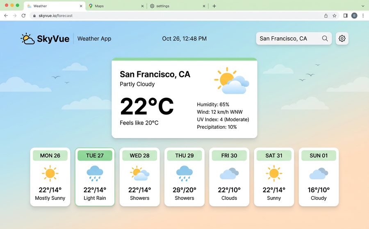Click Wind: 12 km/h WNW reading
This screenshot has height=229, width=369.
(x=220, y=112)
